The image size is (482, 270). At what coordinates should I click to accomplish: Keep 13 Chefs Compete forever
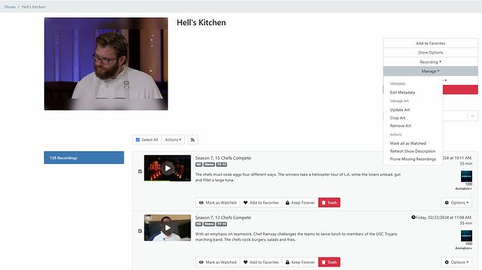[x=300, y=262]
